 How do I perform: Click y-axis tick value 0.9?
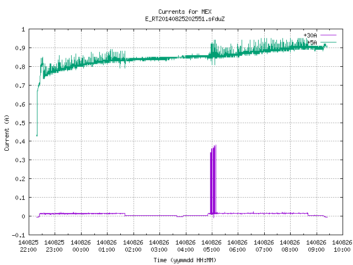click(x=20, y=48)
